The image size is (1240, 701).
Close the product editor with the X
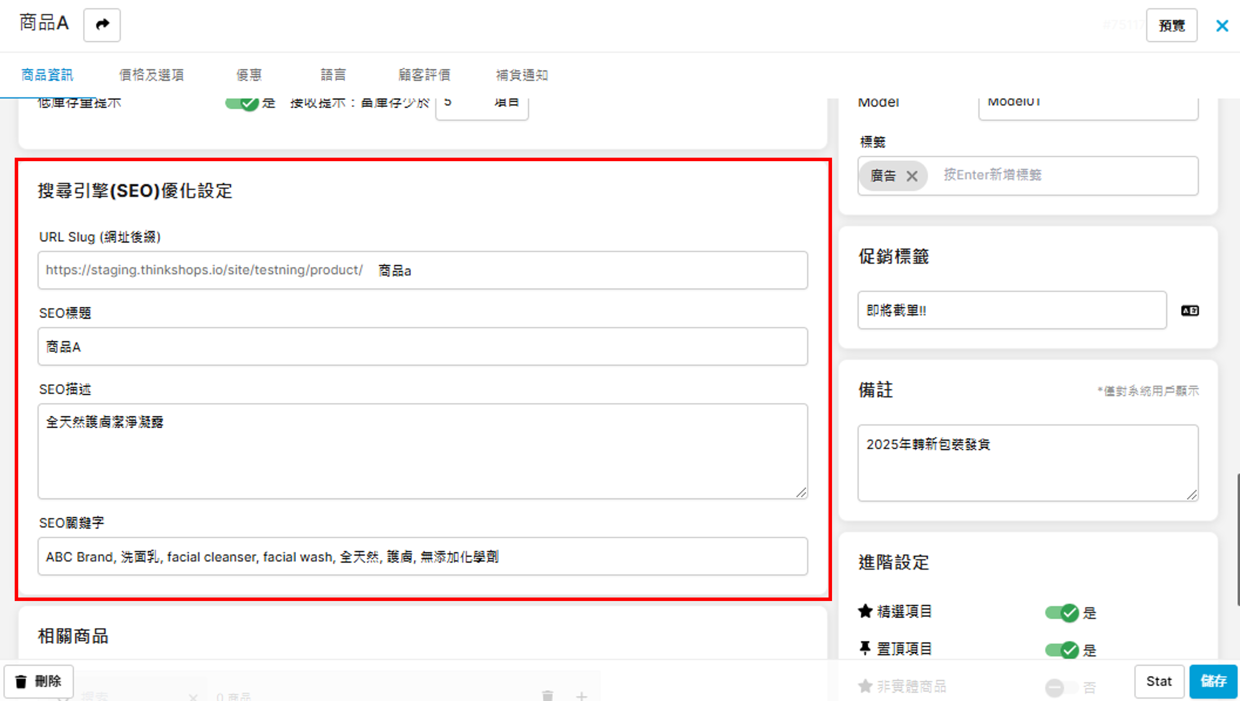click(x=1222, y=26)
